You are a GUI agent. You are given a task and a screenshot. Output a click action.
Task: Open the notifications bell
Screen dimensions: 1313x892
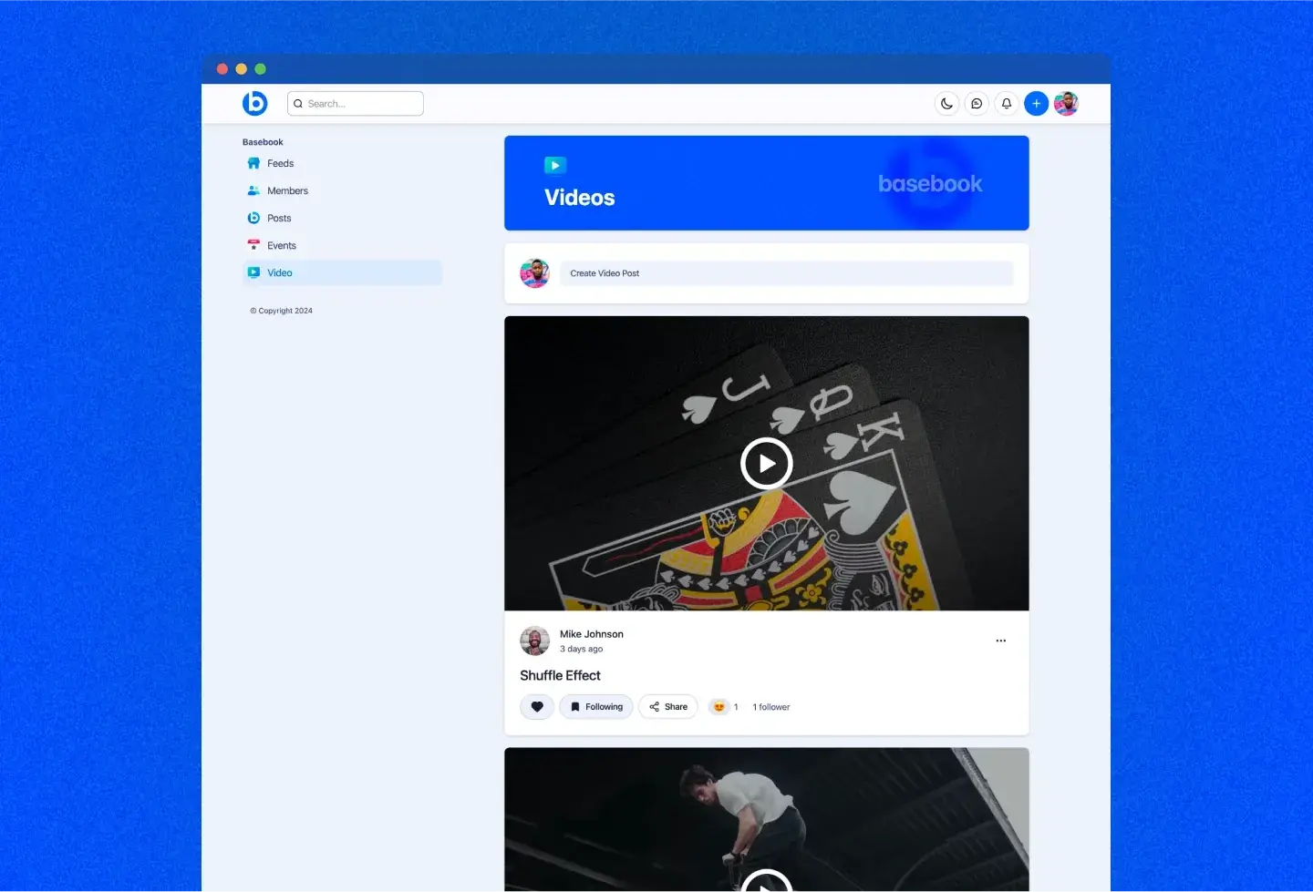(x=1007, y=104)
